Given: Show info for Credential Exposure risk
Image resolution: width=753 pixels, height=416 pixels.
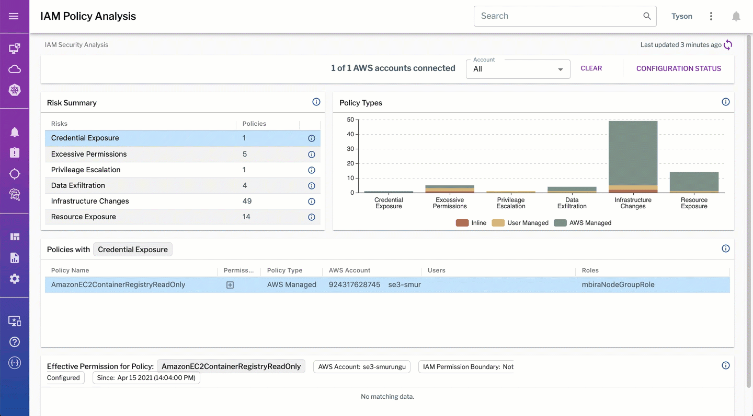Looking at the screenshot, I should (x=312, y=138).
